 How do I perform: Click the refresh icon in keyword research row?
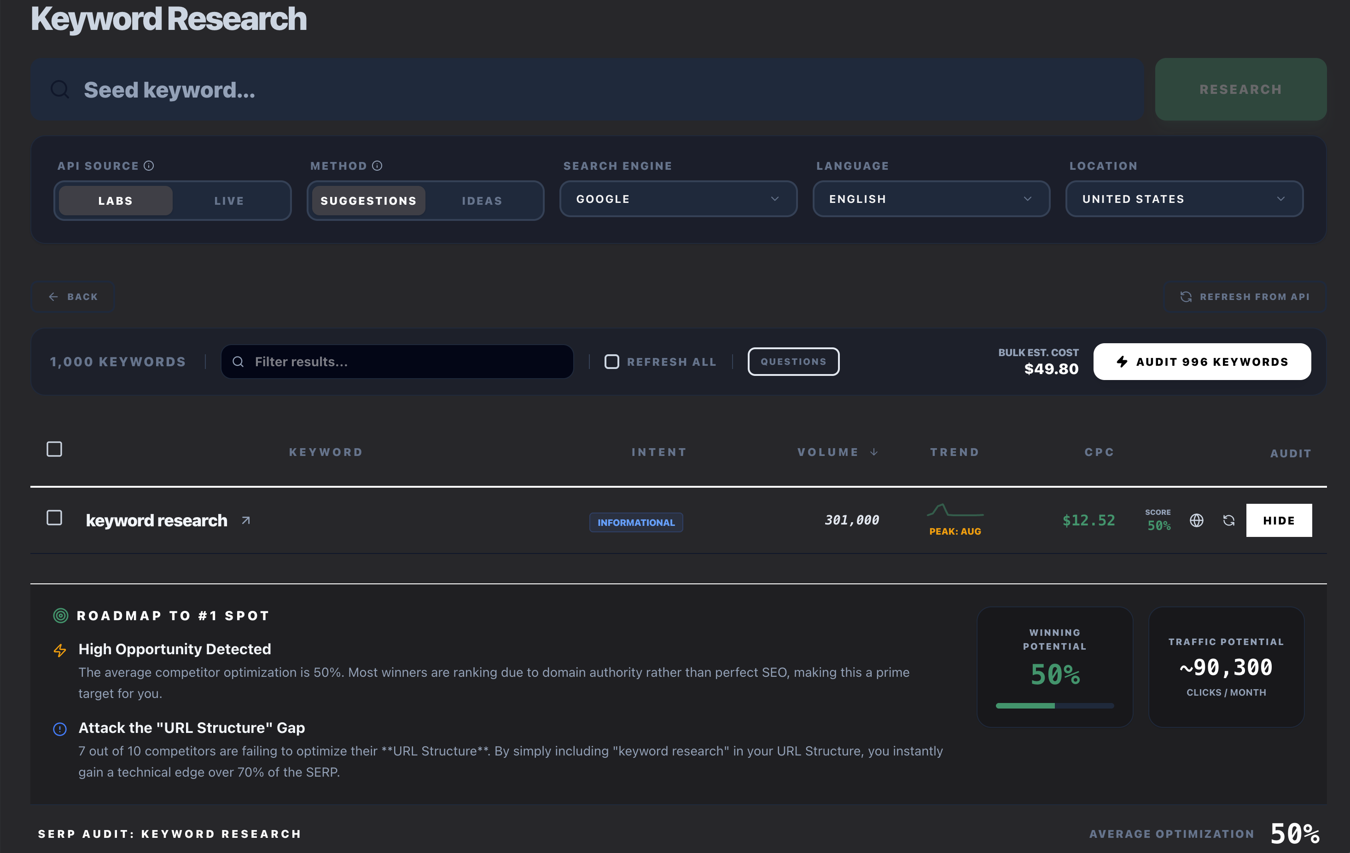(1229, 520)
